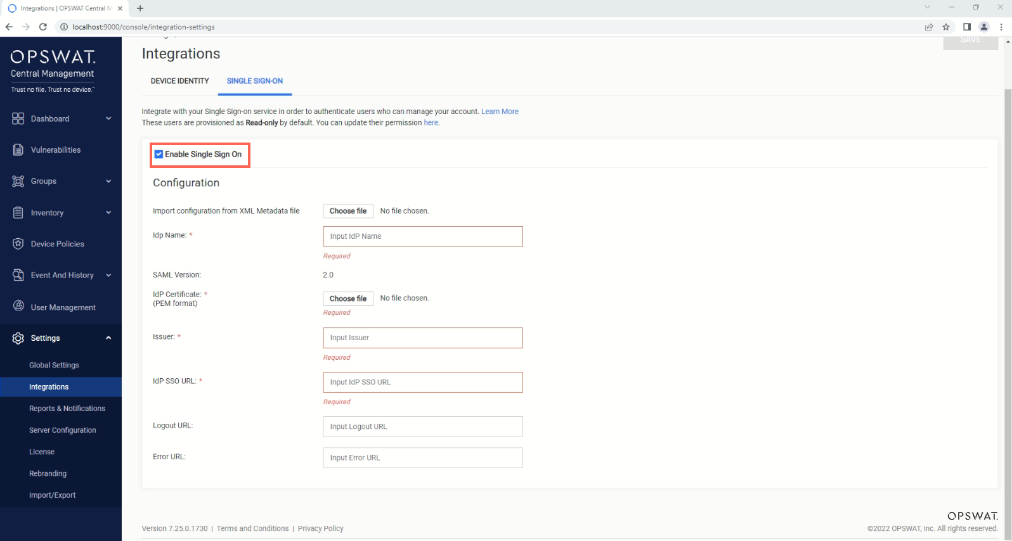Reload the page with refresh icon
The width and height of the screenshot is (1012, 541).
[x=43, y=27]
